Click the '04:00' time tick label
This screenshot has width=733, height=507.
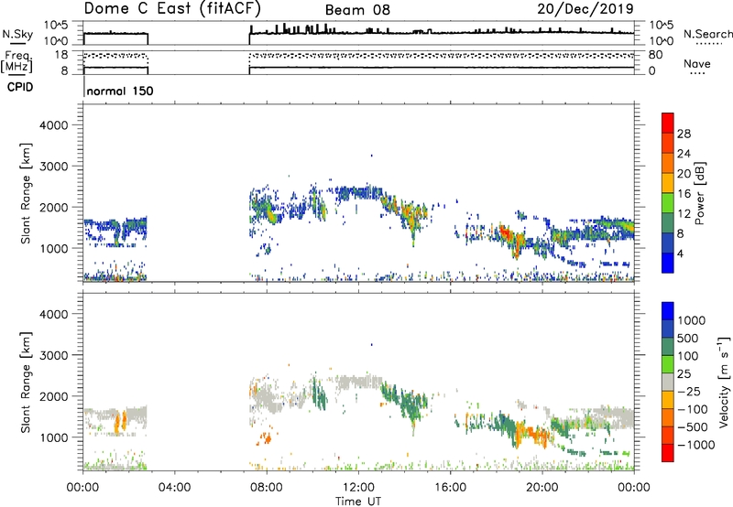[175, 488]
